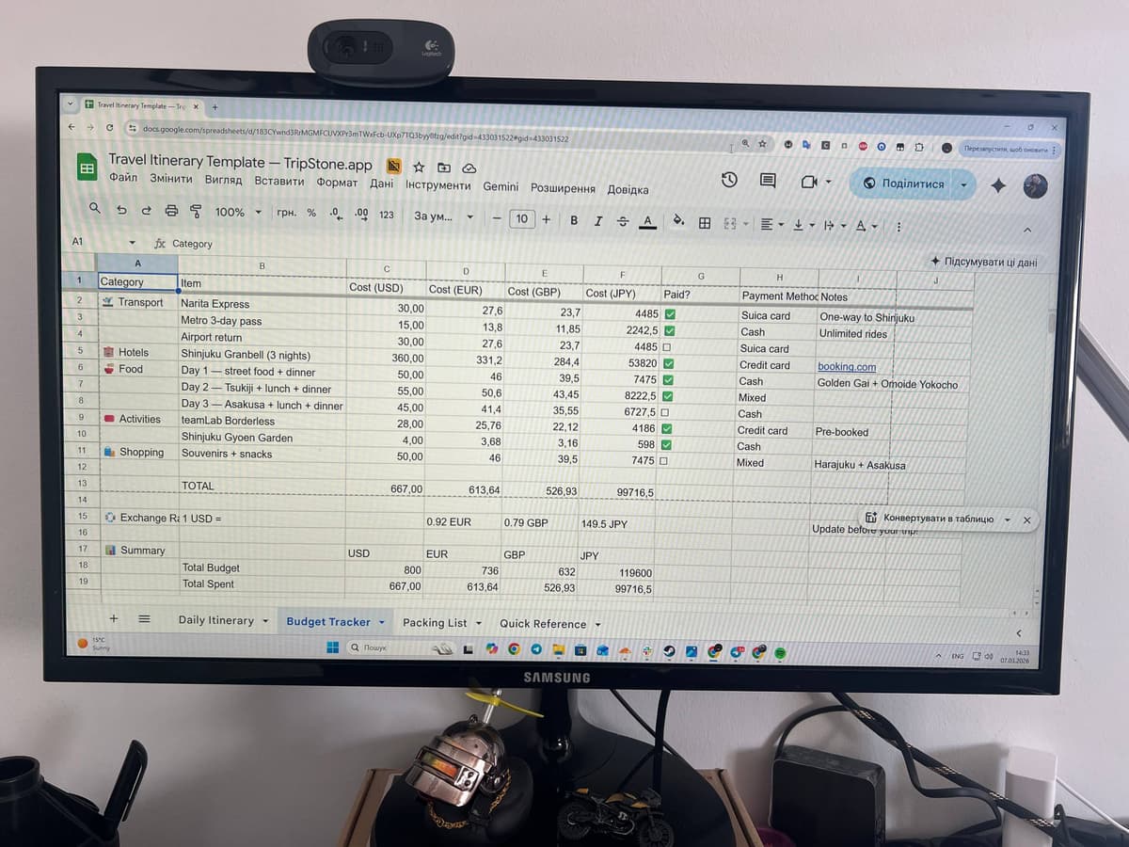Check Paid box for Souvenirs + snacks
1129x847 pixels.
coord(664,461)
